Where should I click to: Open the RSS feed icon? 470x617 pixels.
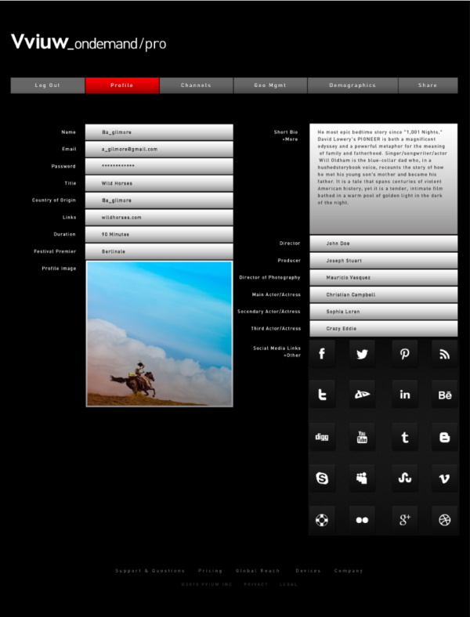(x=445, y=354)
